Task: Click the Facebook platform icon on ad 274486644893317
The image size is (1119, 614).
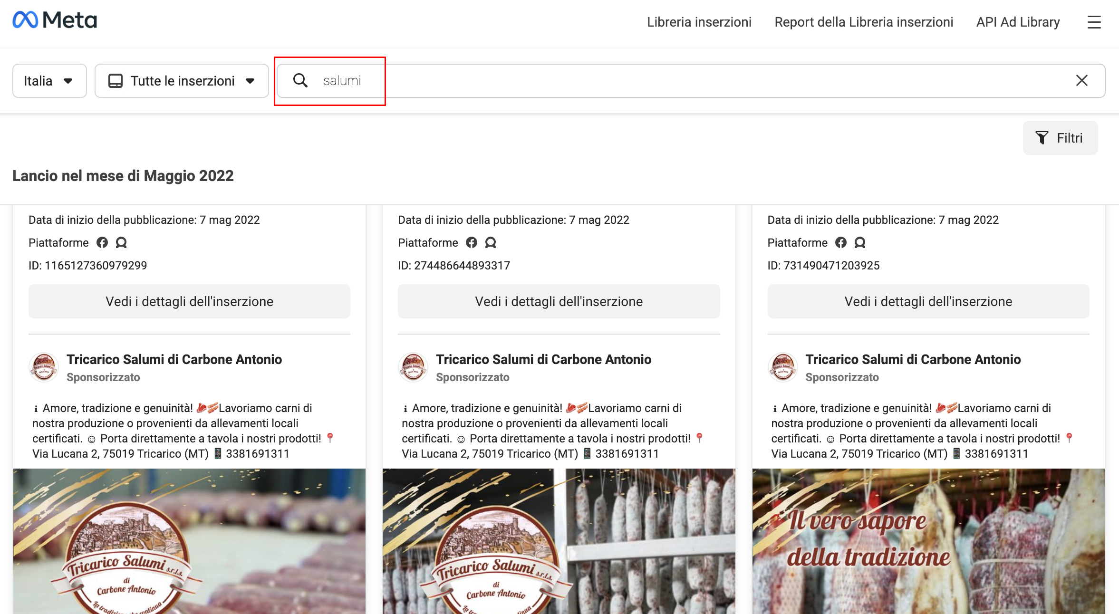Action: tap(472, 243)
